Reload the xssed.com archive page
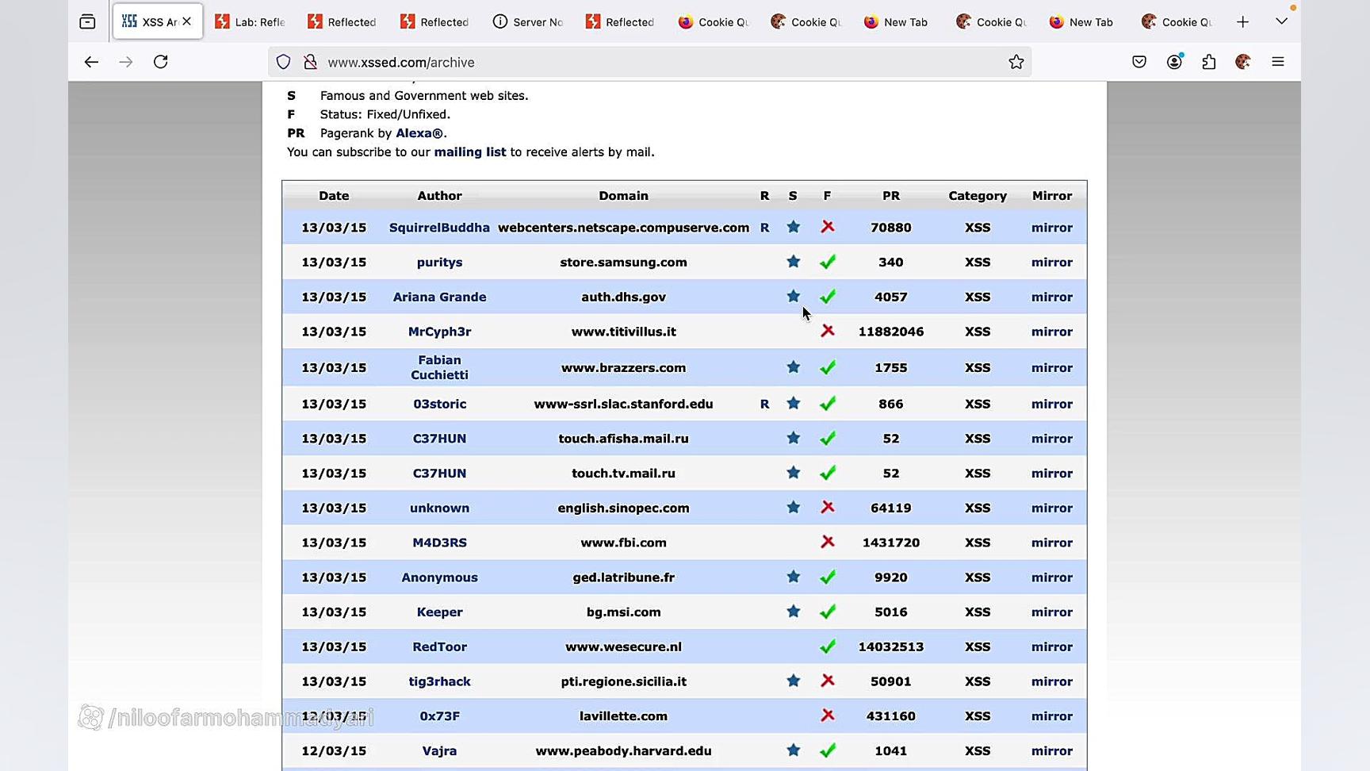The height and width of the screenshot is (771, 1370). point(161,62)
